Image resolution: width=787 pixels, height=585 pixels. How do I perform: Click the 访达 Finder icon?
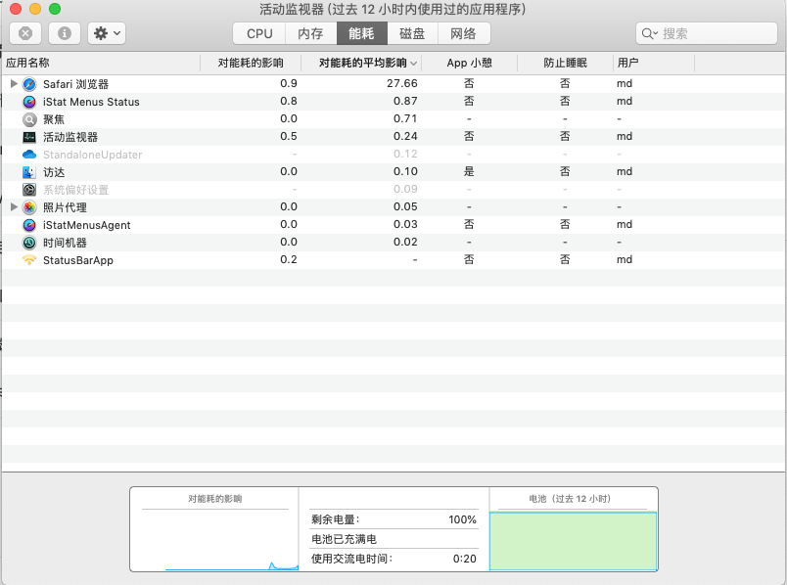[29, 172]
